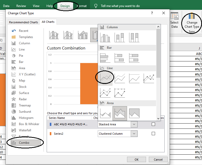Open Clustered Column dropdown for Series2
202x165 pixels.
click(134, 134)
